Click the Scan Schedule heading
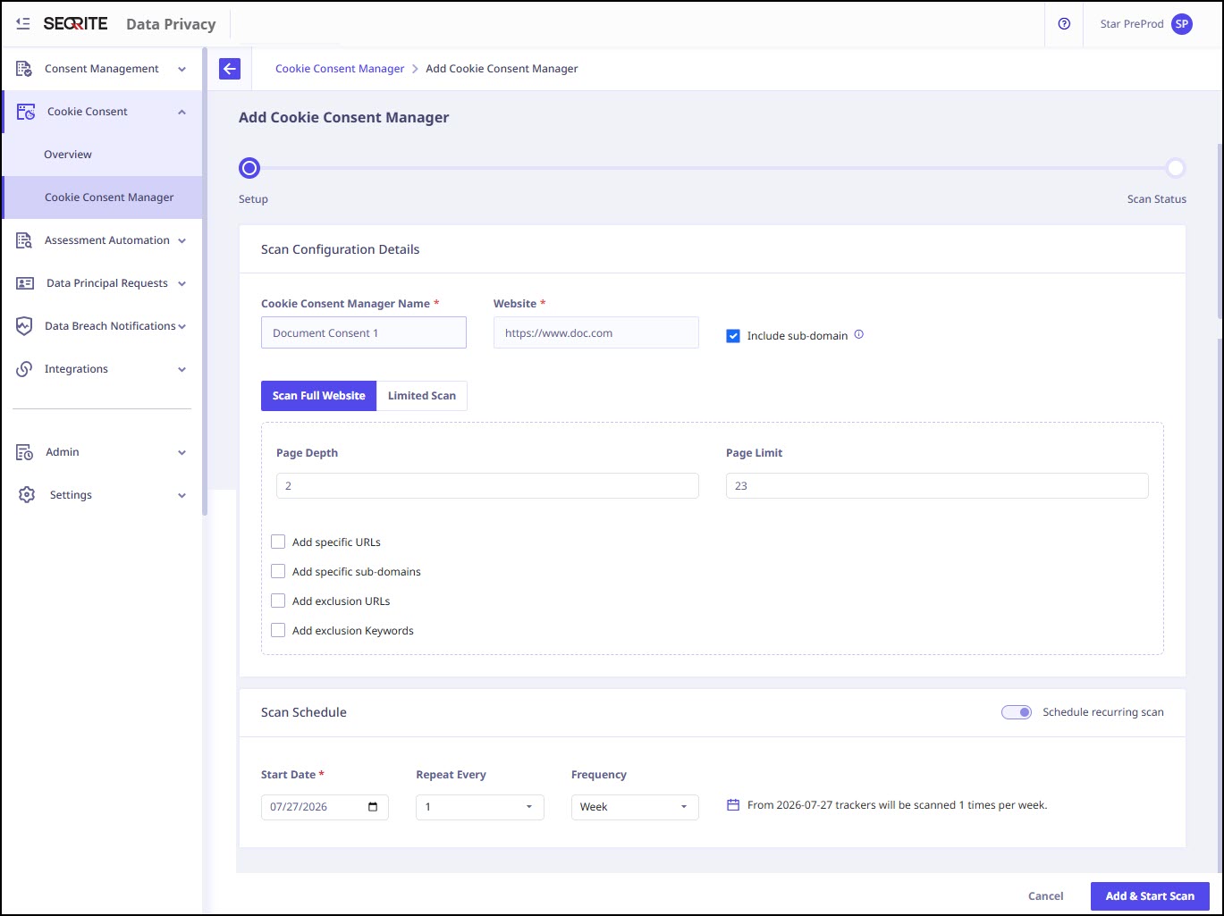 304,712
